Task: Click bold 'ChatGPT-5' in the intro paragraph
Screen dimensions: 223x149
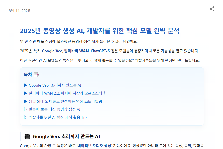Action: point(100,51)
